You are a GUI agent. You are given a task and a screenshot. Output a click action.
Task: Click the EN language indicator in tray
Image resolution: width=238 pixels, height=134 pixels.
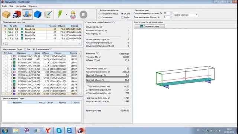point(198,130)
